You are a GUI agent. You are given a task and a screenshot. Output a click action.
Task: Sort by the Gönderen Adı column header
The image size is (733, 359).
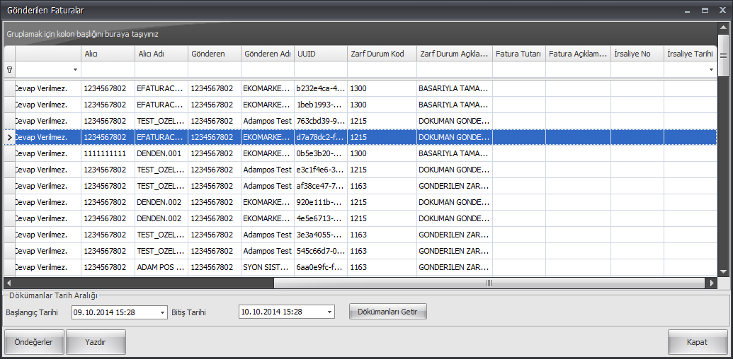(x=268, y=54)
